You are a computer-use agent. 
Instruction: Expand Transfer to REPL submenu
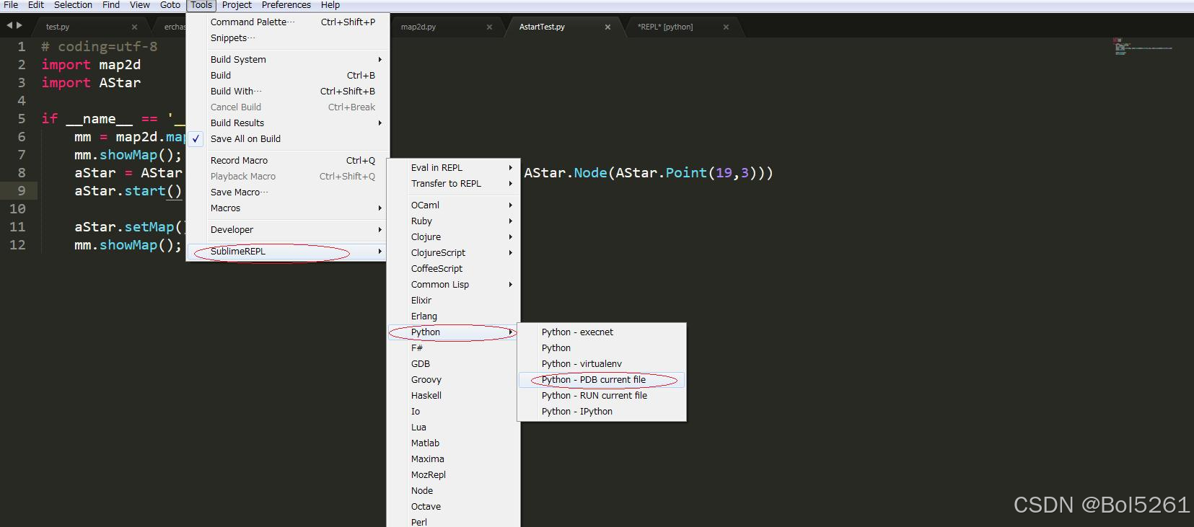point(453,184)
